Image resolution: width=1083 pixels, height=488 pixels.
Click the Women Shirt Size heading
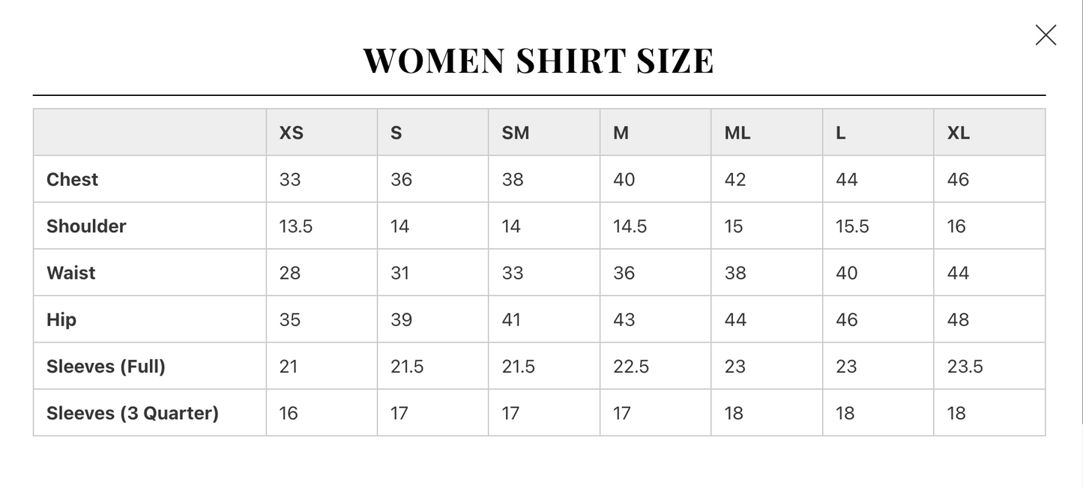pos(538,61)
